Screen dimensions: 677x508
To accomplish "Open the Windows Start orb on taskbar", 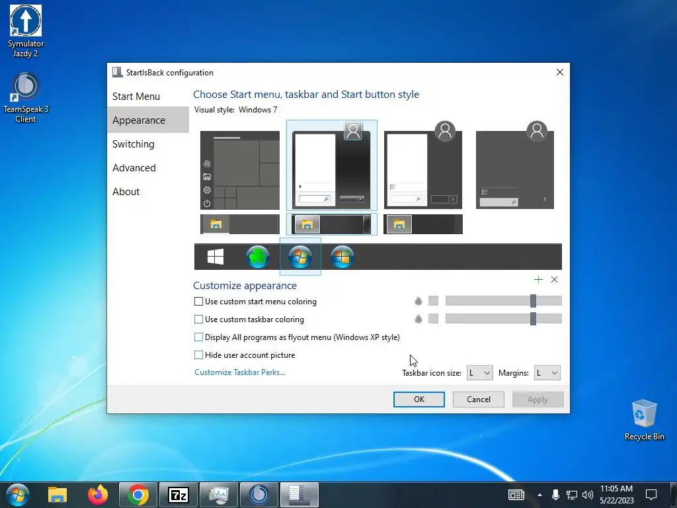I will (x=18, y=495).
